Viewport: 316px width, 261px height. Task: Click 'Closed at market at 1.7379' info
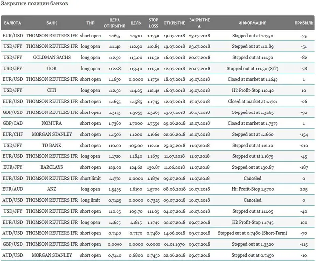pyautogui.click(x=252, y=123)
